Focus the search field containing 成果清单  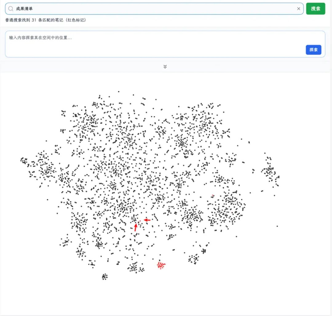(x=154, y=9)
